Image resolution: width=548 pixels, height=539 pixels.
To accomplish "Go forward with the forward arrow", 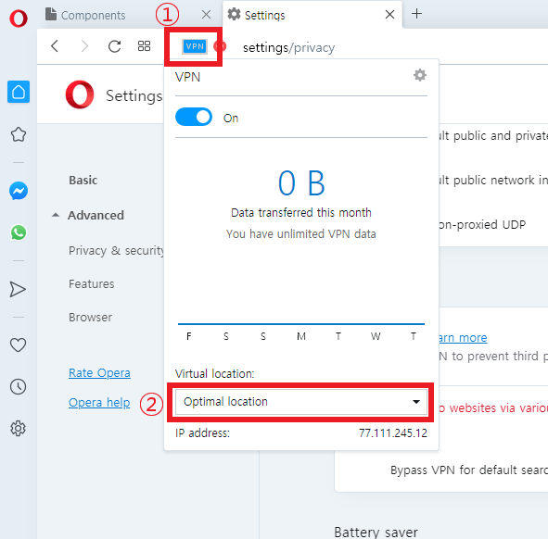I will [84, 46].
